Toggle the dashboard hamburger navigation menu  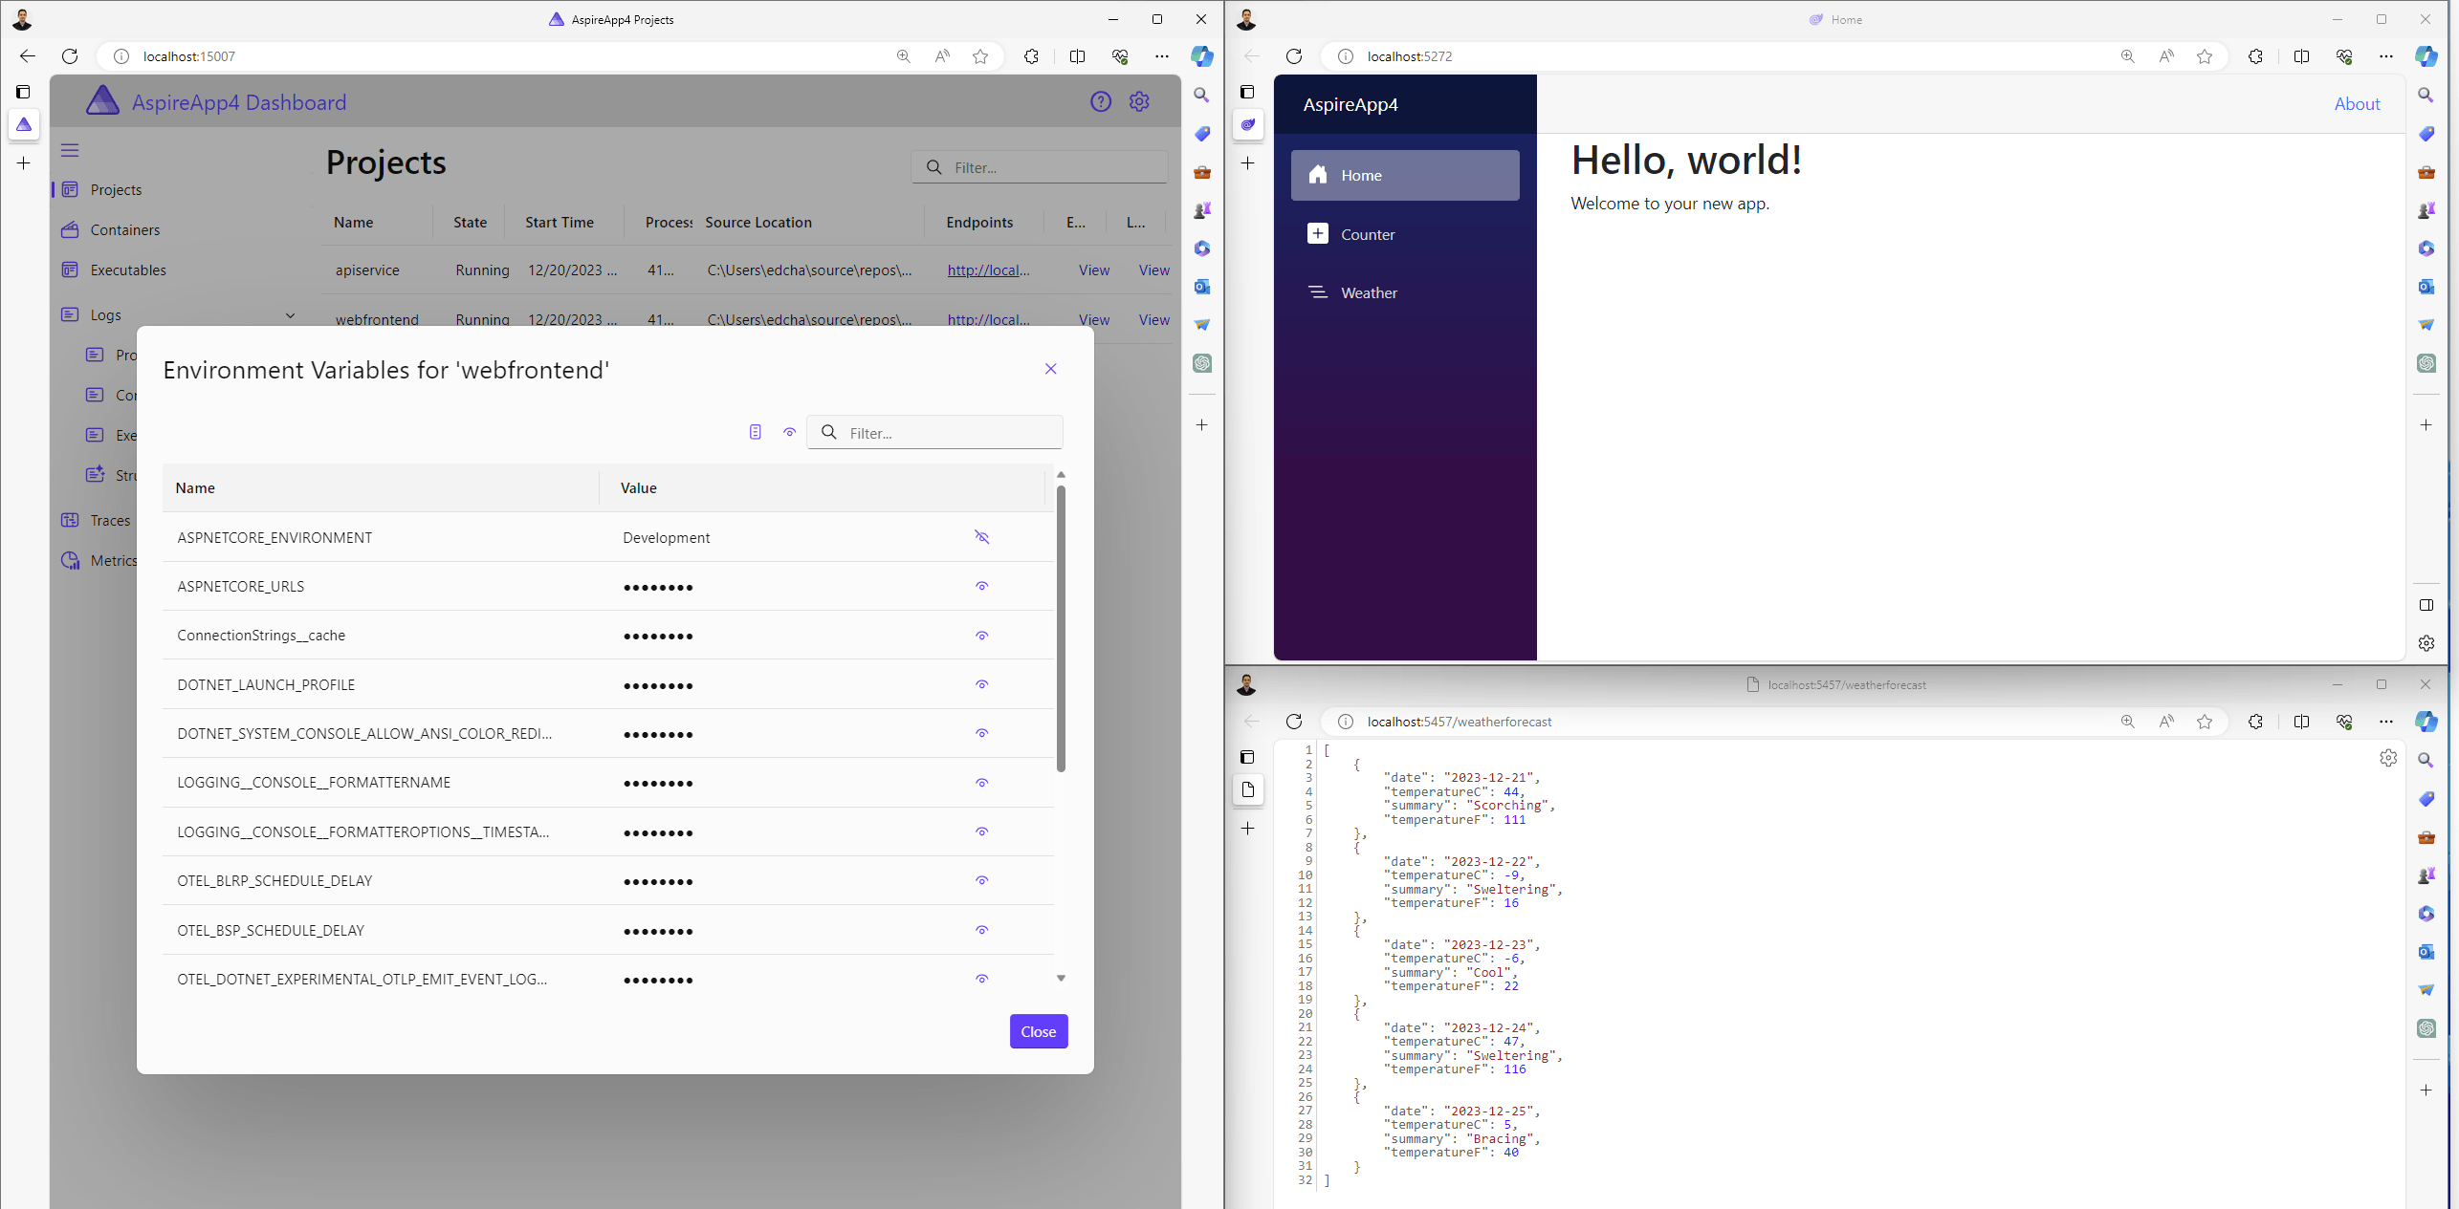pos(70,150)
